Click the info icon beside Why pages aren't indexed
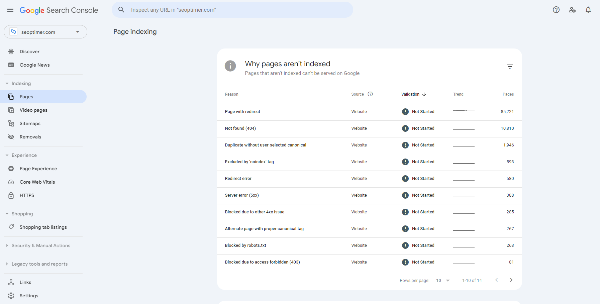The image size is (600, 304). [x=230, y=66]
